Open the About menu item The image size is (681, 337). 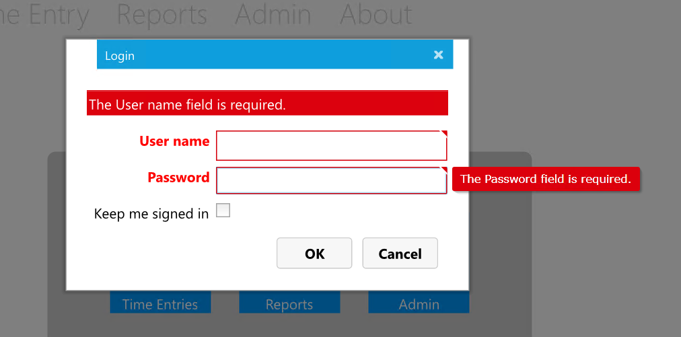coord(375,14)
